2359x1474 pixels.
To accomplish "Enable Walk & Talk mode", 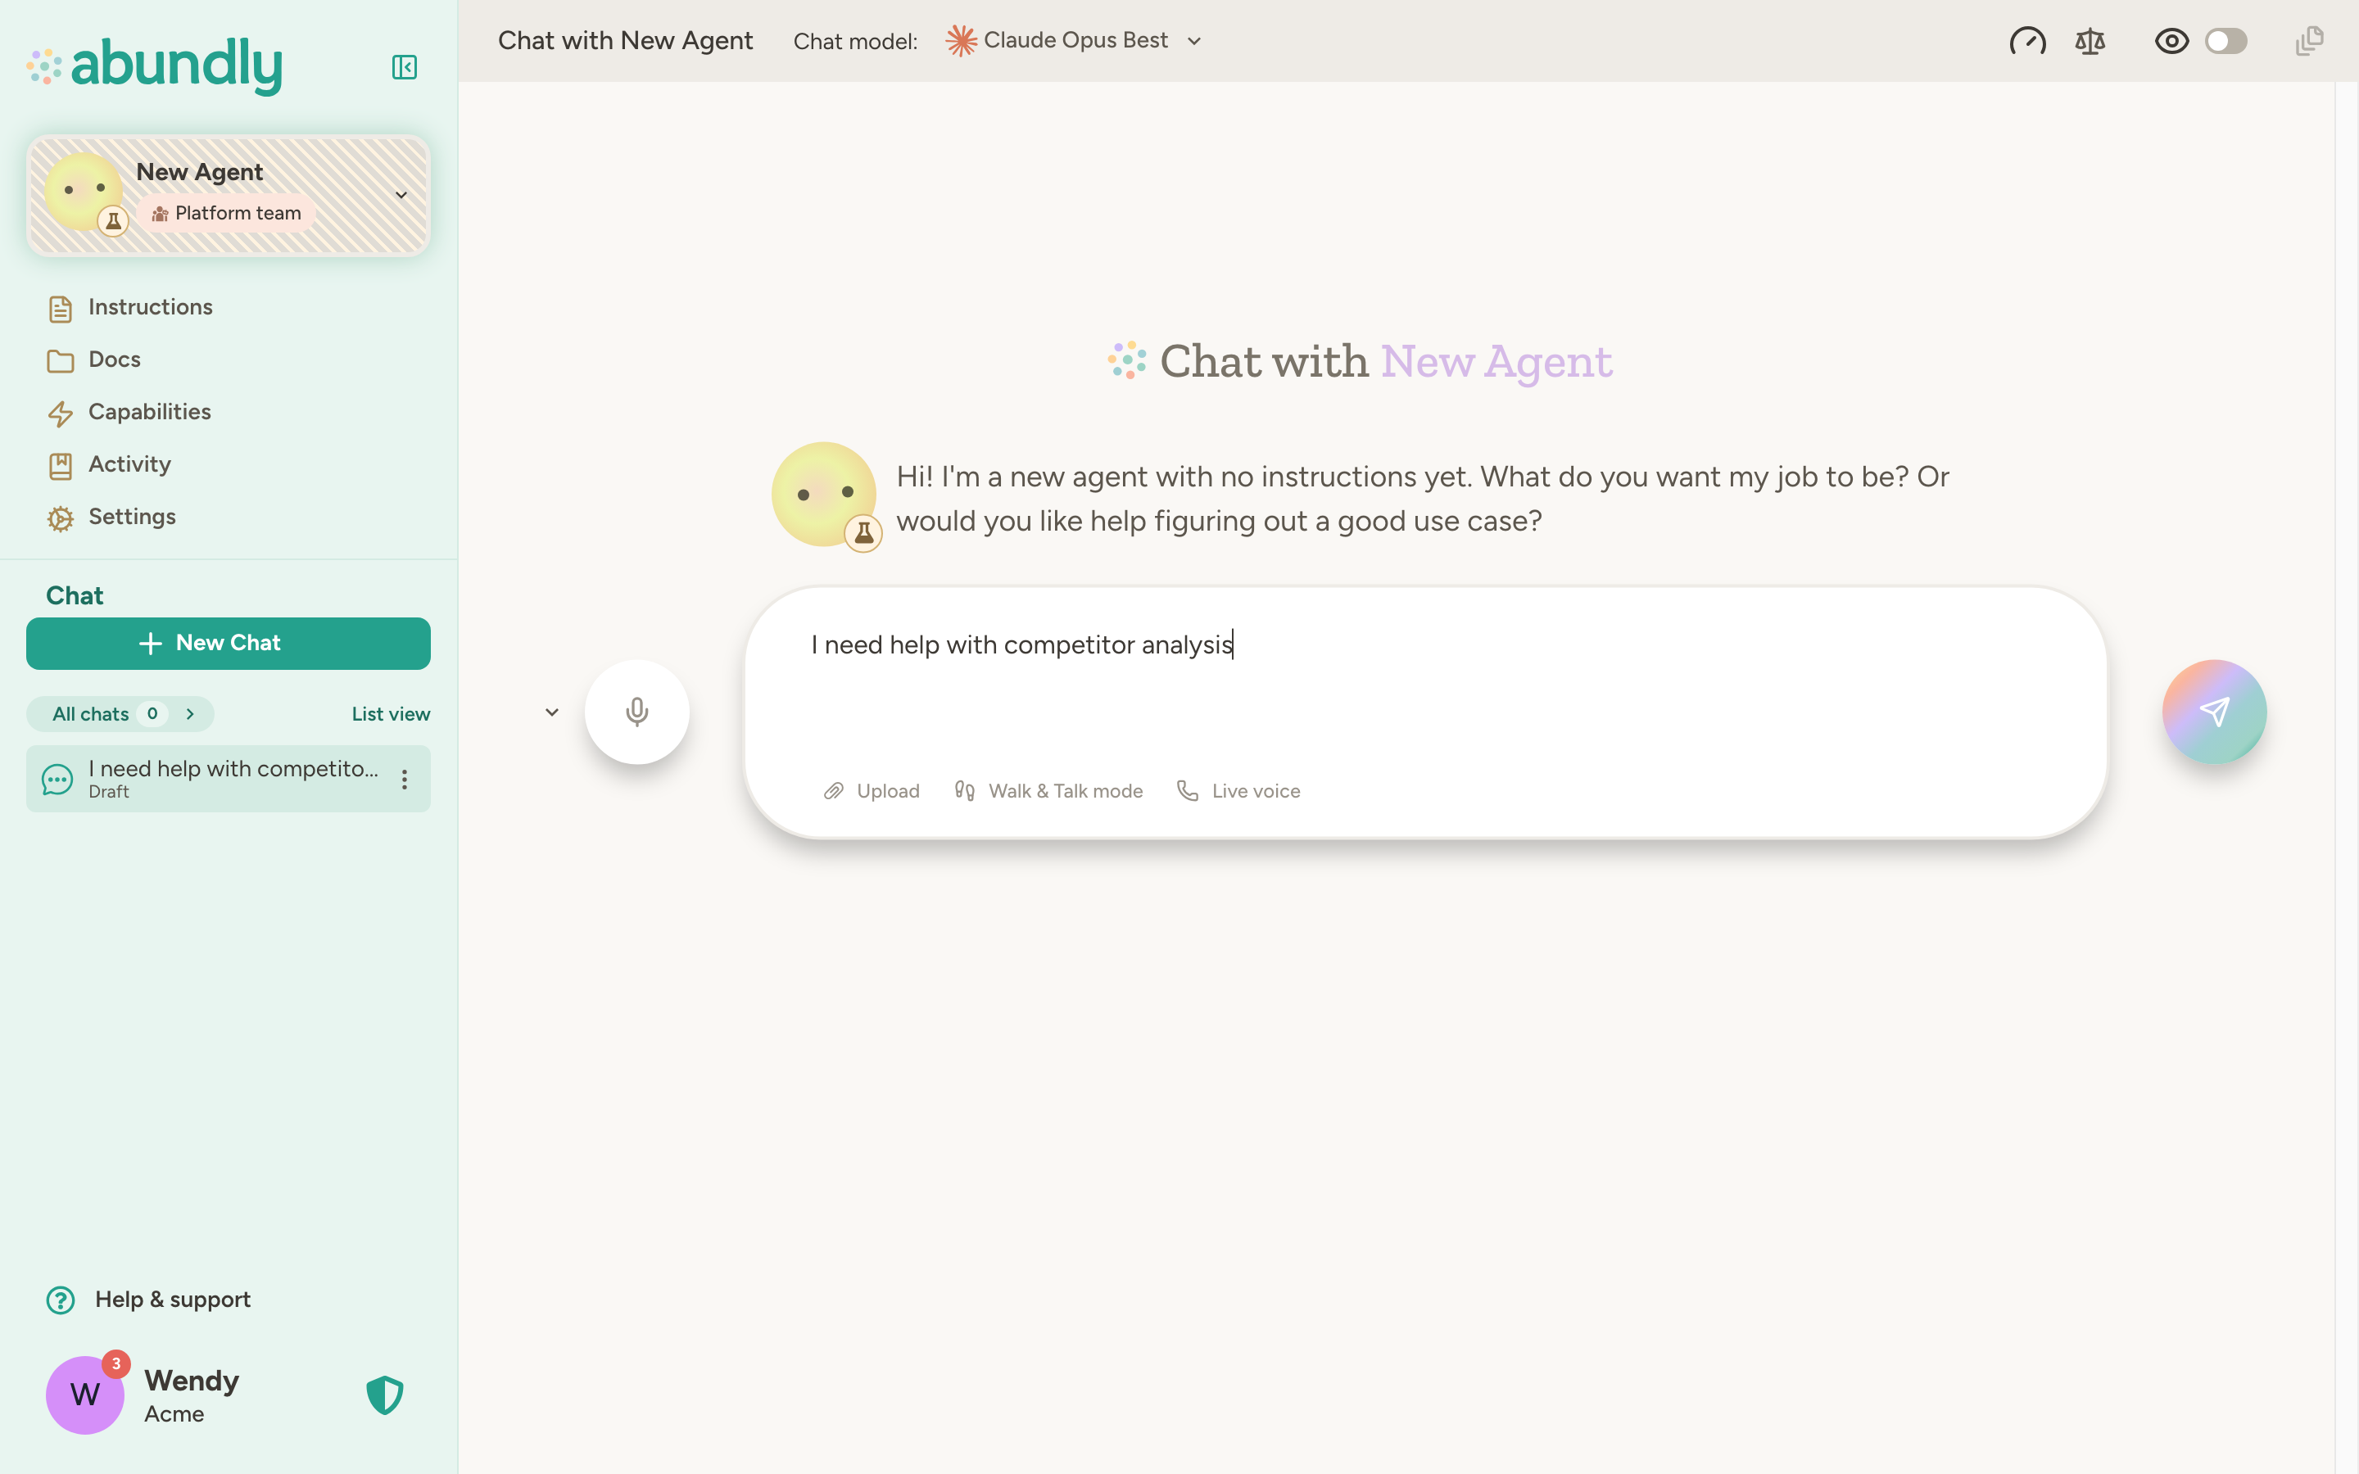I will [x=1048, y=790].
